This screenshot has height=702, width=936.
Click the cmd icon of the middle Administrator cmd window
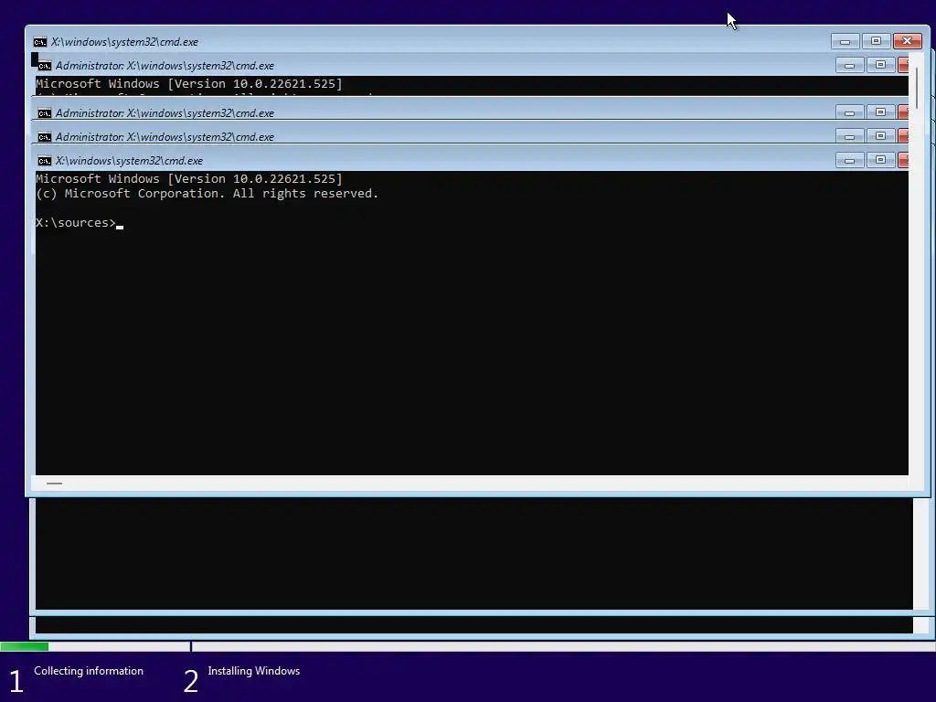[x=44, y=112]
